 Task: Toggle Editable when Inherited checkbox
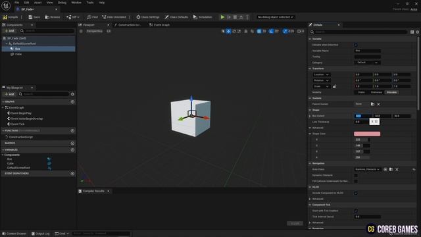click(x=356, y=45)
